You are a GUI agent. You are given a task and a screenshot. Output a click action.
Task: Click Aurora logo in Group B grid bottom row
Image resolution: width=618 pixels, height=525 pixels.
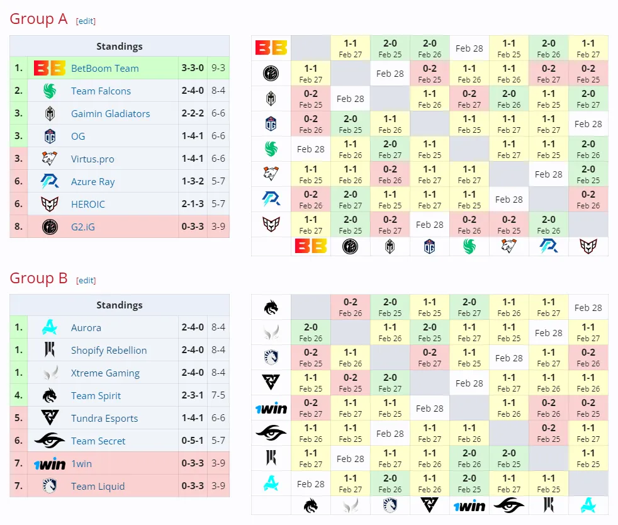pos(588,505)
